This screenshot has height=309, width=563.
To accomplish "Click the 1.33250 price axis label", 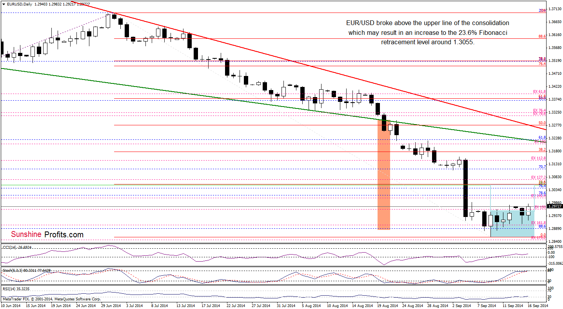I will tap(554, 112).
